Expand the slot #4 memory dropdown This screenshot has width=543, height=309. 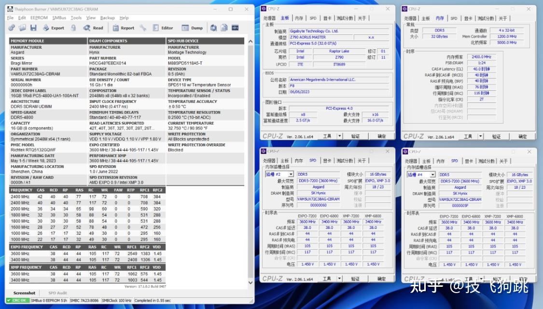432,175
